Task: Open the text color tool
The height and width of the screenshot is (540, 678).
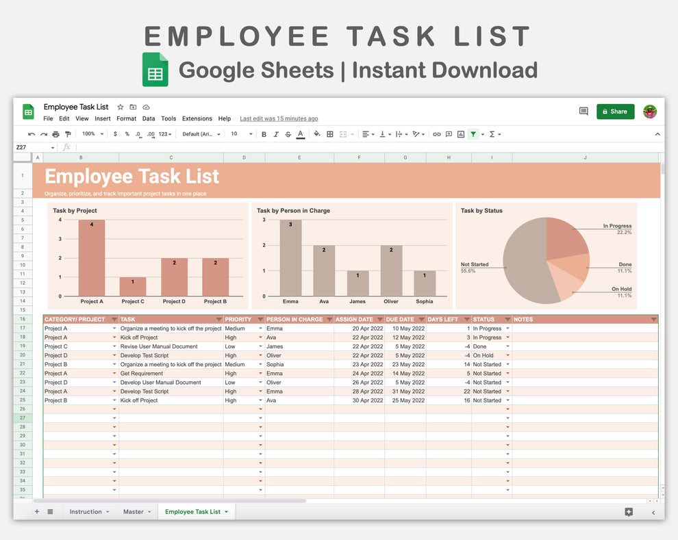Action: click(x=301, y=134)
